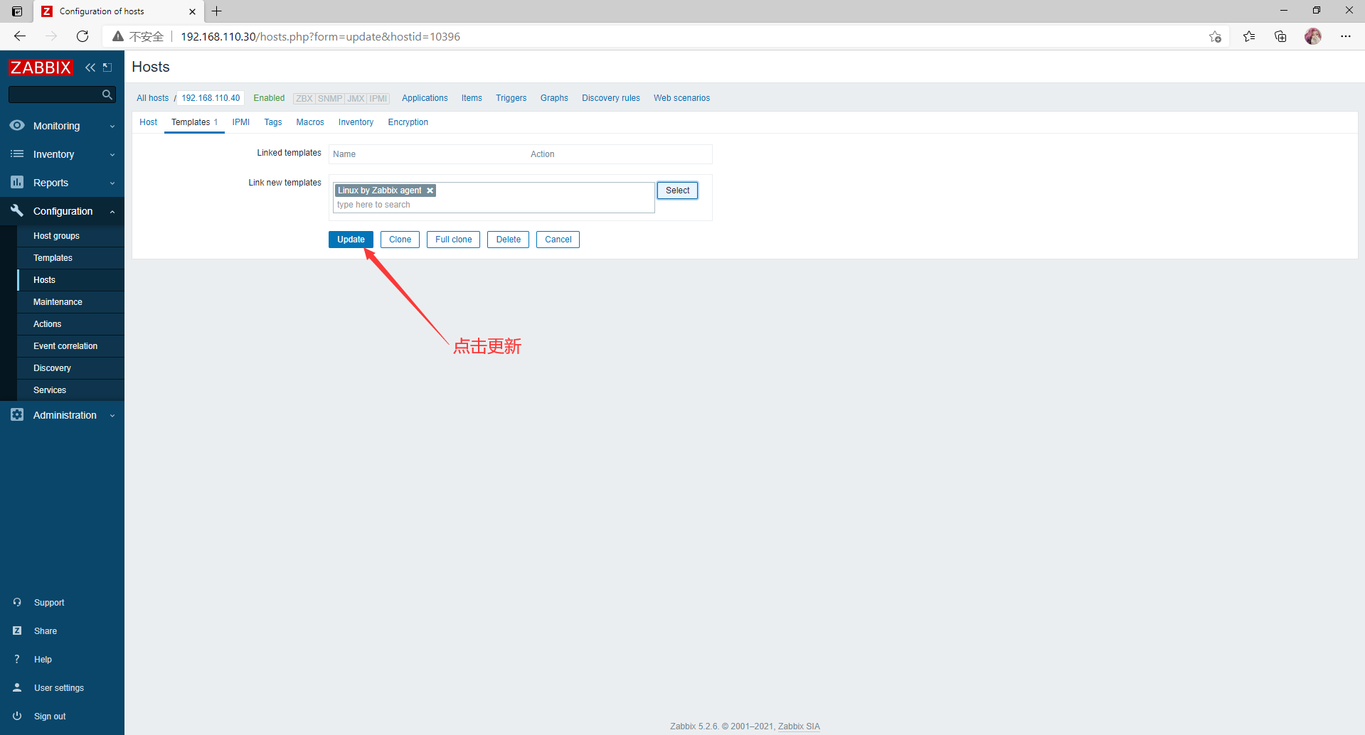This screenshot has height=735, width=1365.
Task: Open browser favorites list icon
Action: (1249, 36)
